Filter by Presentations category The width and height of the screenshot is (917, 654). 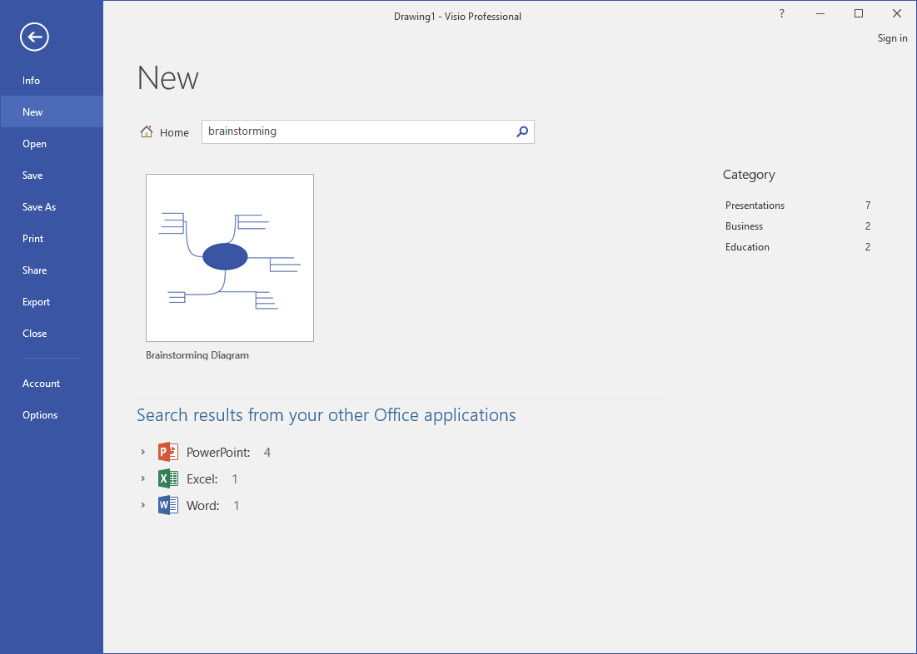click(x=755, y=206)
